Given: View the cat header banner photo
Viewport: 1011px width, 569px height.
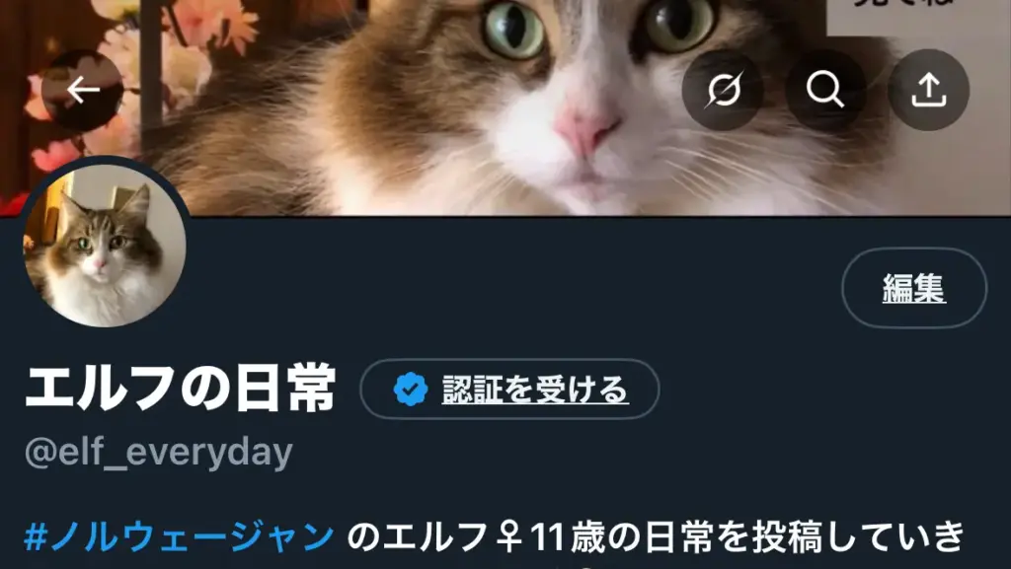Looking at the screenshot, I should click(x=505, y=107).
